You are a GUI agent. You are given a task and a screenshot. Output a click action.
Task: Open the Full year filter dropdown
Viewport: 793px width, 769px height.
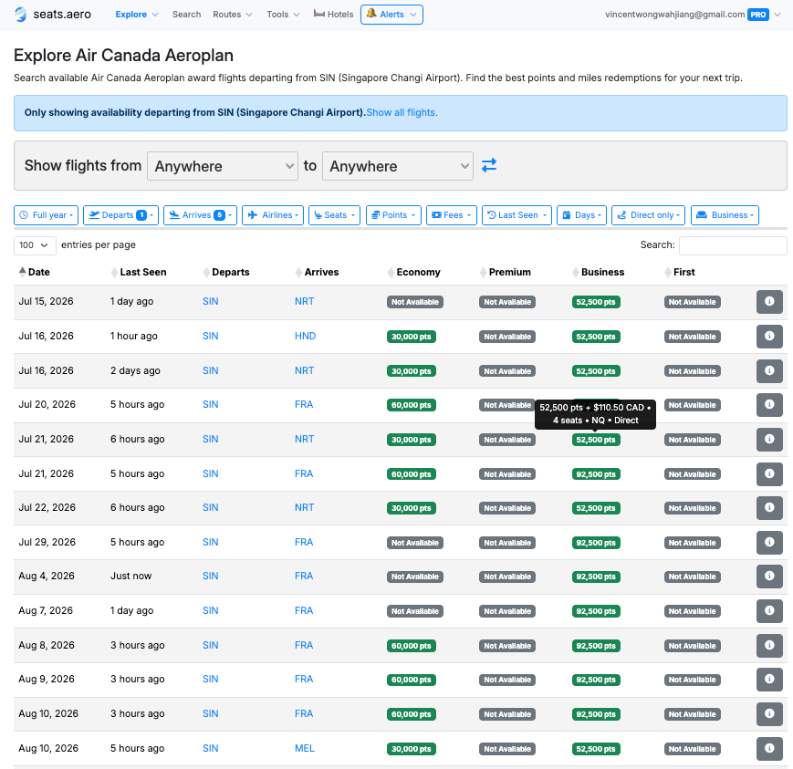[x=46, y=215]
